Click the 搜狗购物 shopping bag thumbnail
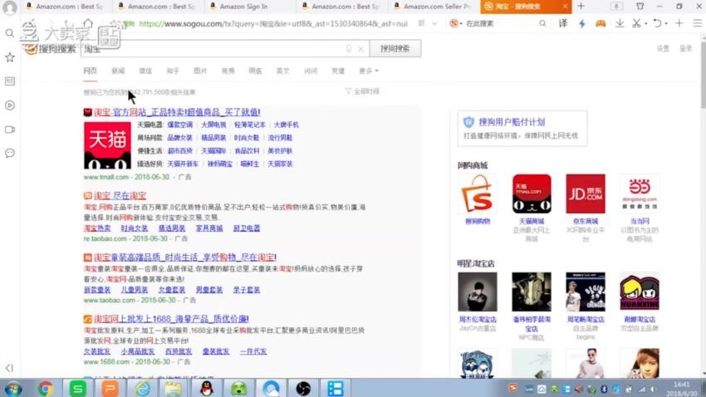The height and width of the screenshot is (397, 706). click(x=478, y=194)
